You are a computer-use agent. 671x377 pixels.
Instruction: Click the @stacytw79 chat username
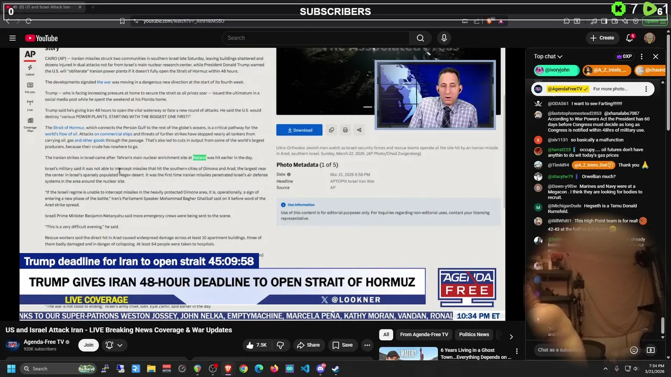click(x=560, y=177)
